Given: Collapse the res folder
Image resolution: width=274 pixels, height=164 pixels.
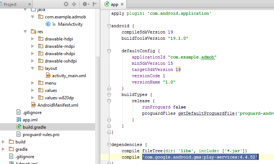Looking at the screenshot, I should [x=25, y=32].
